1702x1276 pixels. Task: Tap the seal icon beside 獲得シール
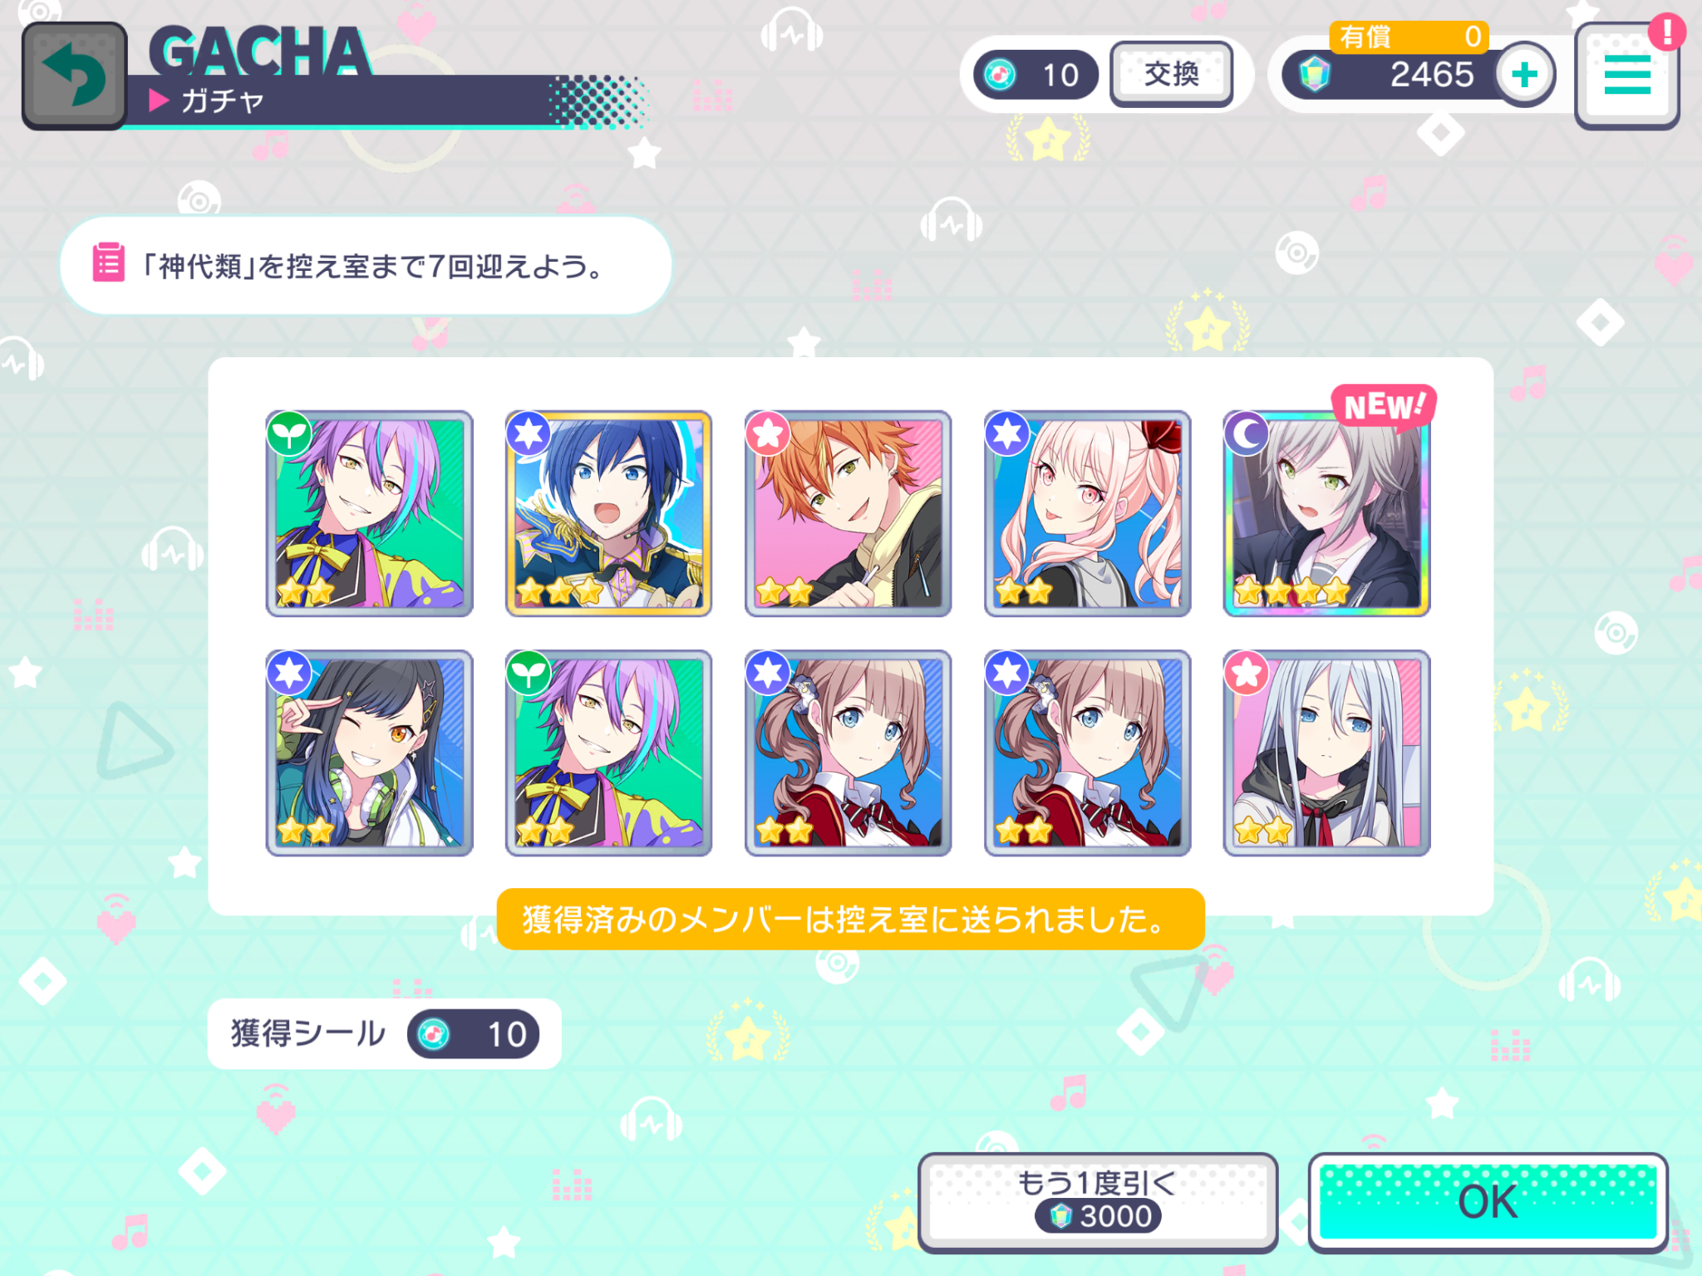click(434, 1034)
